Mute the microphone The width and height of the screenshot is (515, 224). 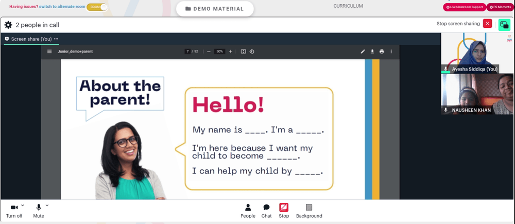(39, 211)
